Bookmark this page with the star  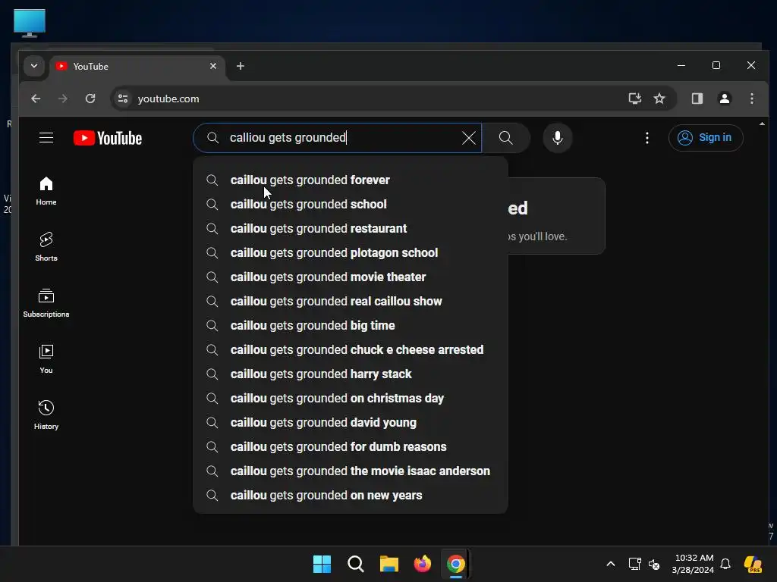pos(659,99)
